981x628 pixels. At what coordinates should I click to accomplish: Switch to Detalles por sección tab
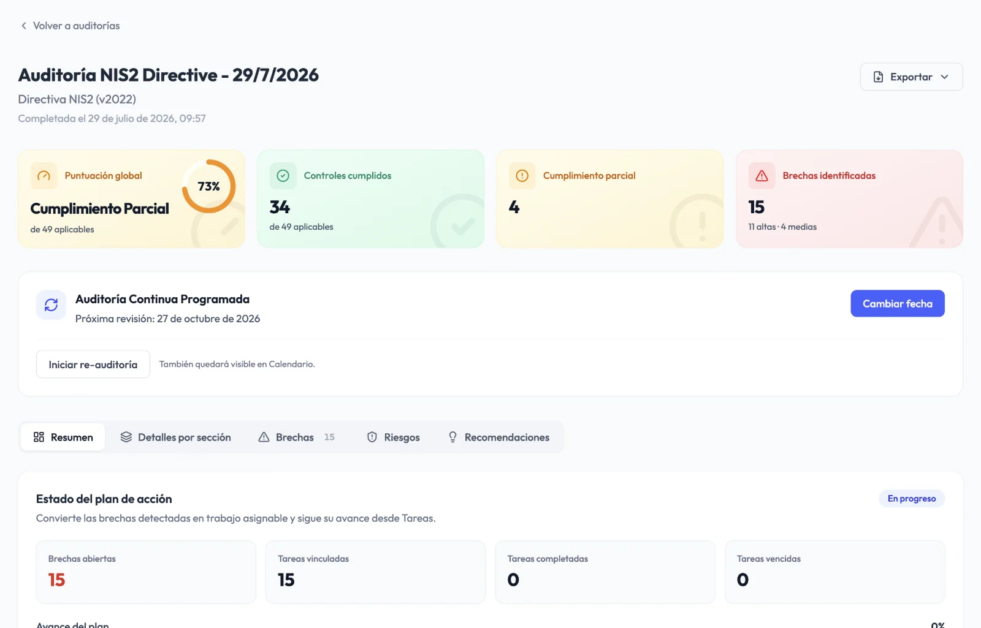[x=175, y=437]
